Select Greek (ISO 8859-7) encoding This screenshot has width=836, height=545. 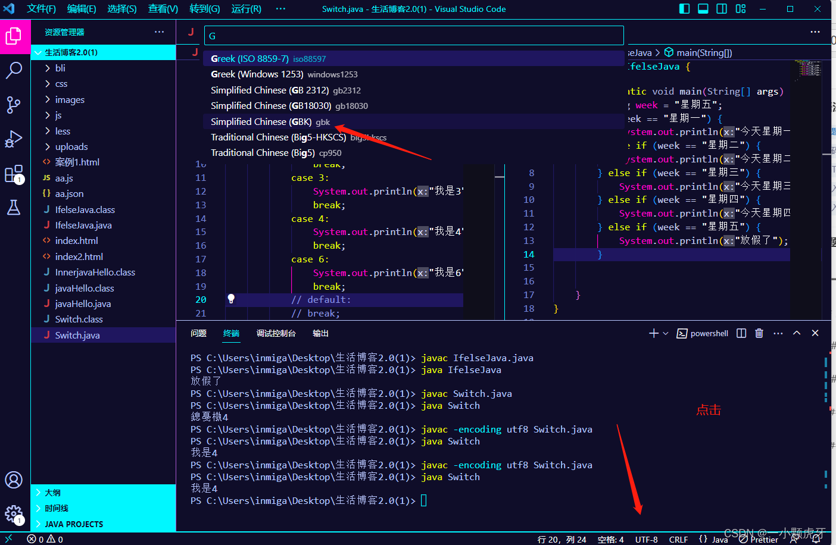coord(414,58)
